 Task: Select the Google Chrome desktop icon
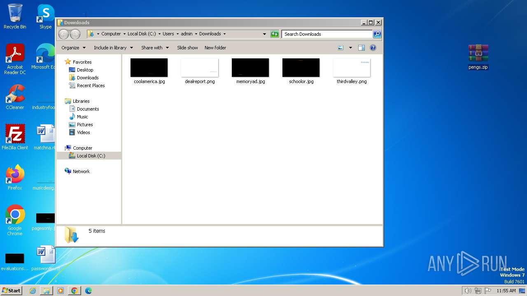(15, 220)
